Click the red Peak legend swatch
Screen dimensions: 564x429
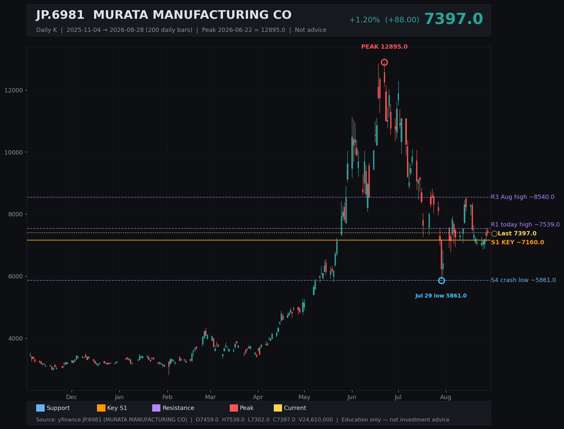coord(234,408)
